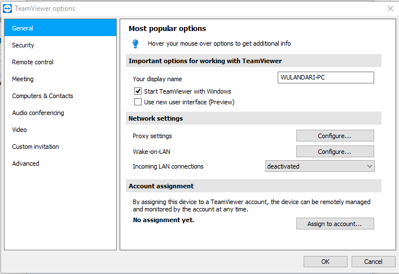
Task: Click the "Hover your mouse over options" hint text
Action: [220, 44]
